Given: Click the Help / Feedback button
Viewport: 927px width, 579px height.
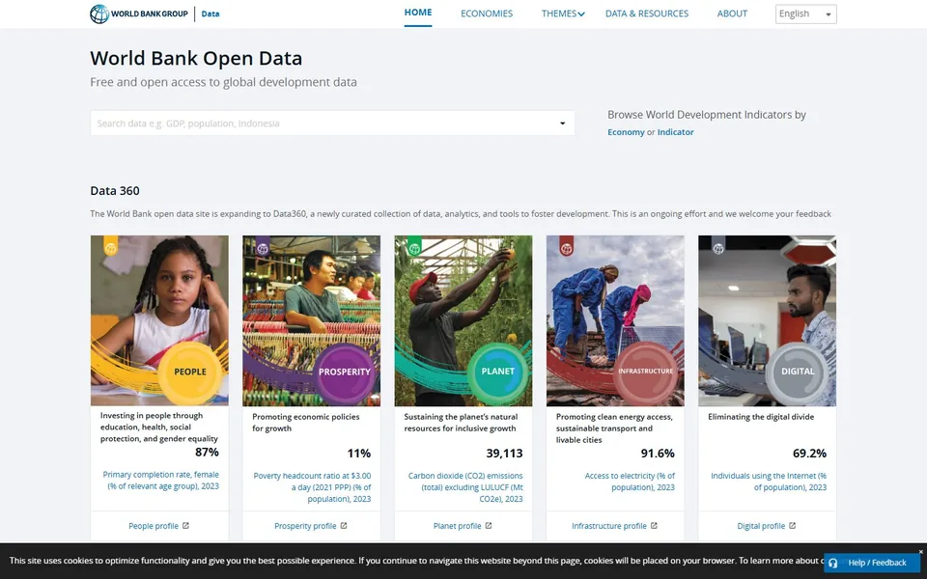Looking at the screenshot, I should click(872, 563).
